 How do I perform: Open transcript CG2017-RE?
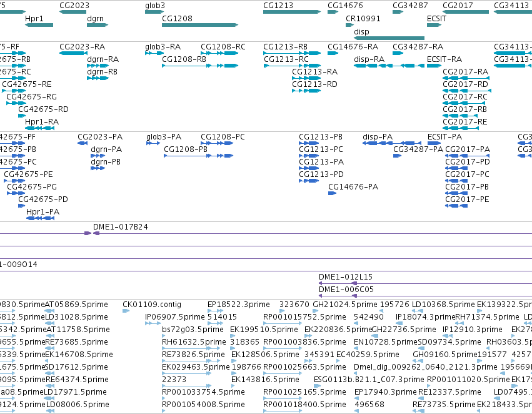[465, 122]
